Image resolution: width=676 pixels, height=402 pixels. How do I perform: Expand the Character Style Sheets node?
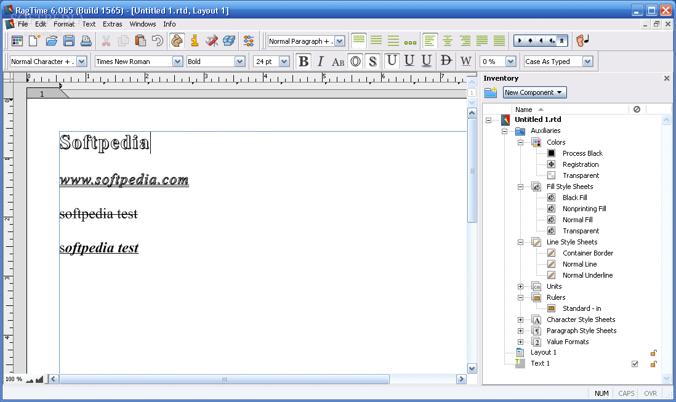coord(520,320)
